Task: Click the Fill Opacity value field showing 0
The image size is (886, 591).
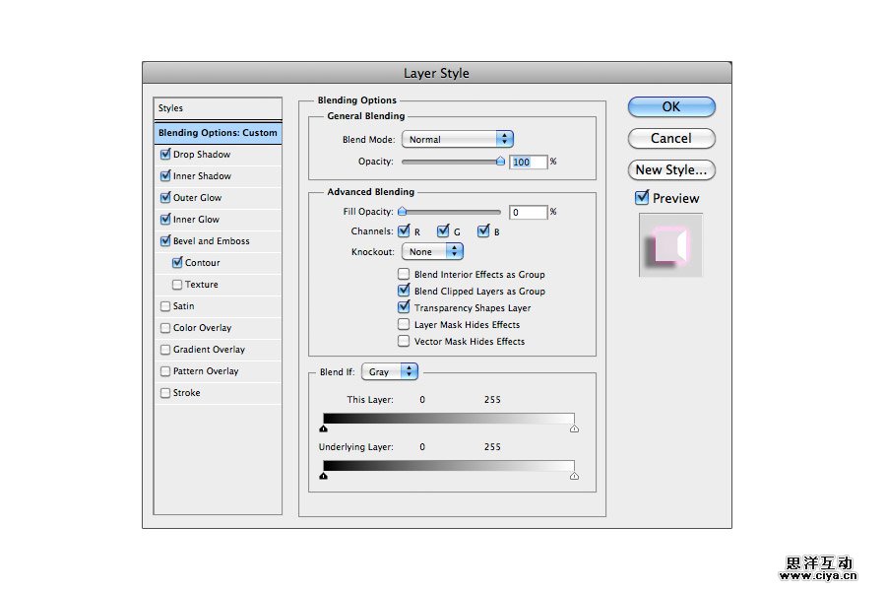Action: coord(529,212)
